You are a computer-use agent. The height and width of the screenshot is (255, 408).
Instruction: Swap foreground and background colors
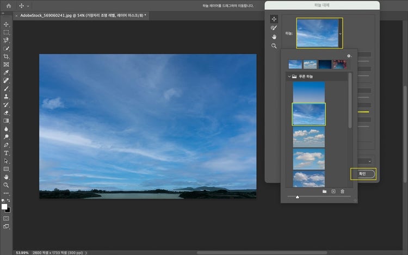click(9, 201)
